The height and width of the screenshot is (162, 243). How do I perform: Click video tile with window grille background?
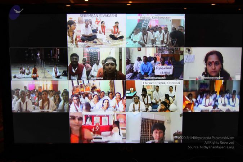[x=154, y=127]
